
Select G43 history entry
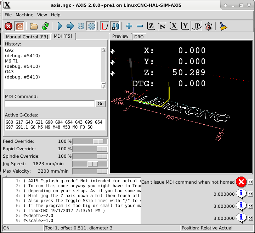pyautogui.click(x=53, y=72)
